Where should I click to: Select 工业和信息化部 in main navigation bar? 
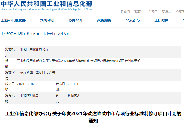13,20
